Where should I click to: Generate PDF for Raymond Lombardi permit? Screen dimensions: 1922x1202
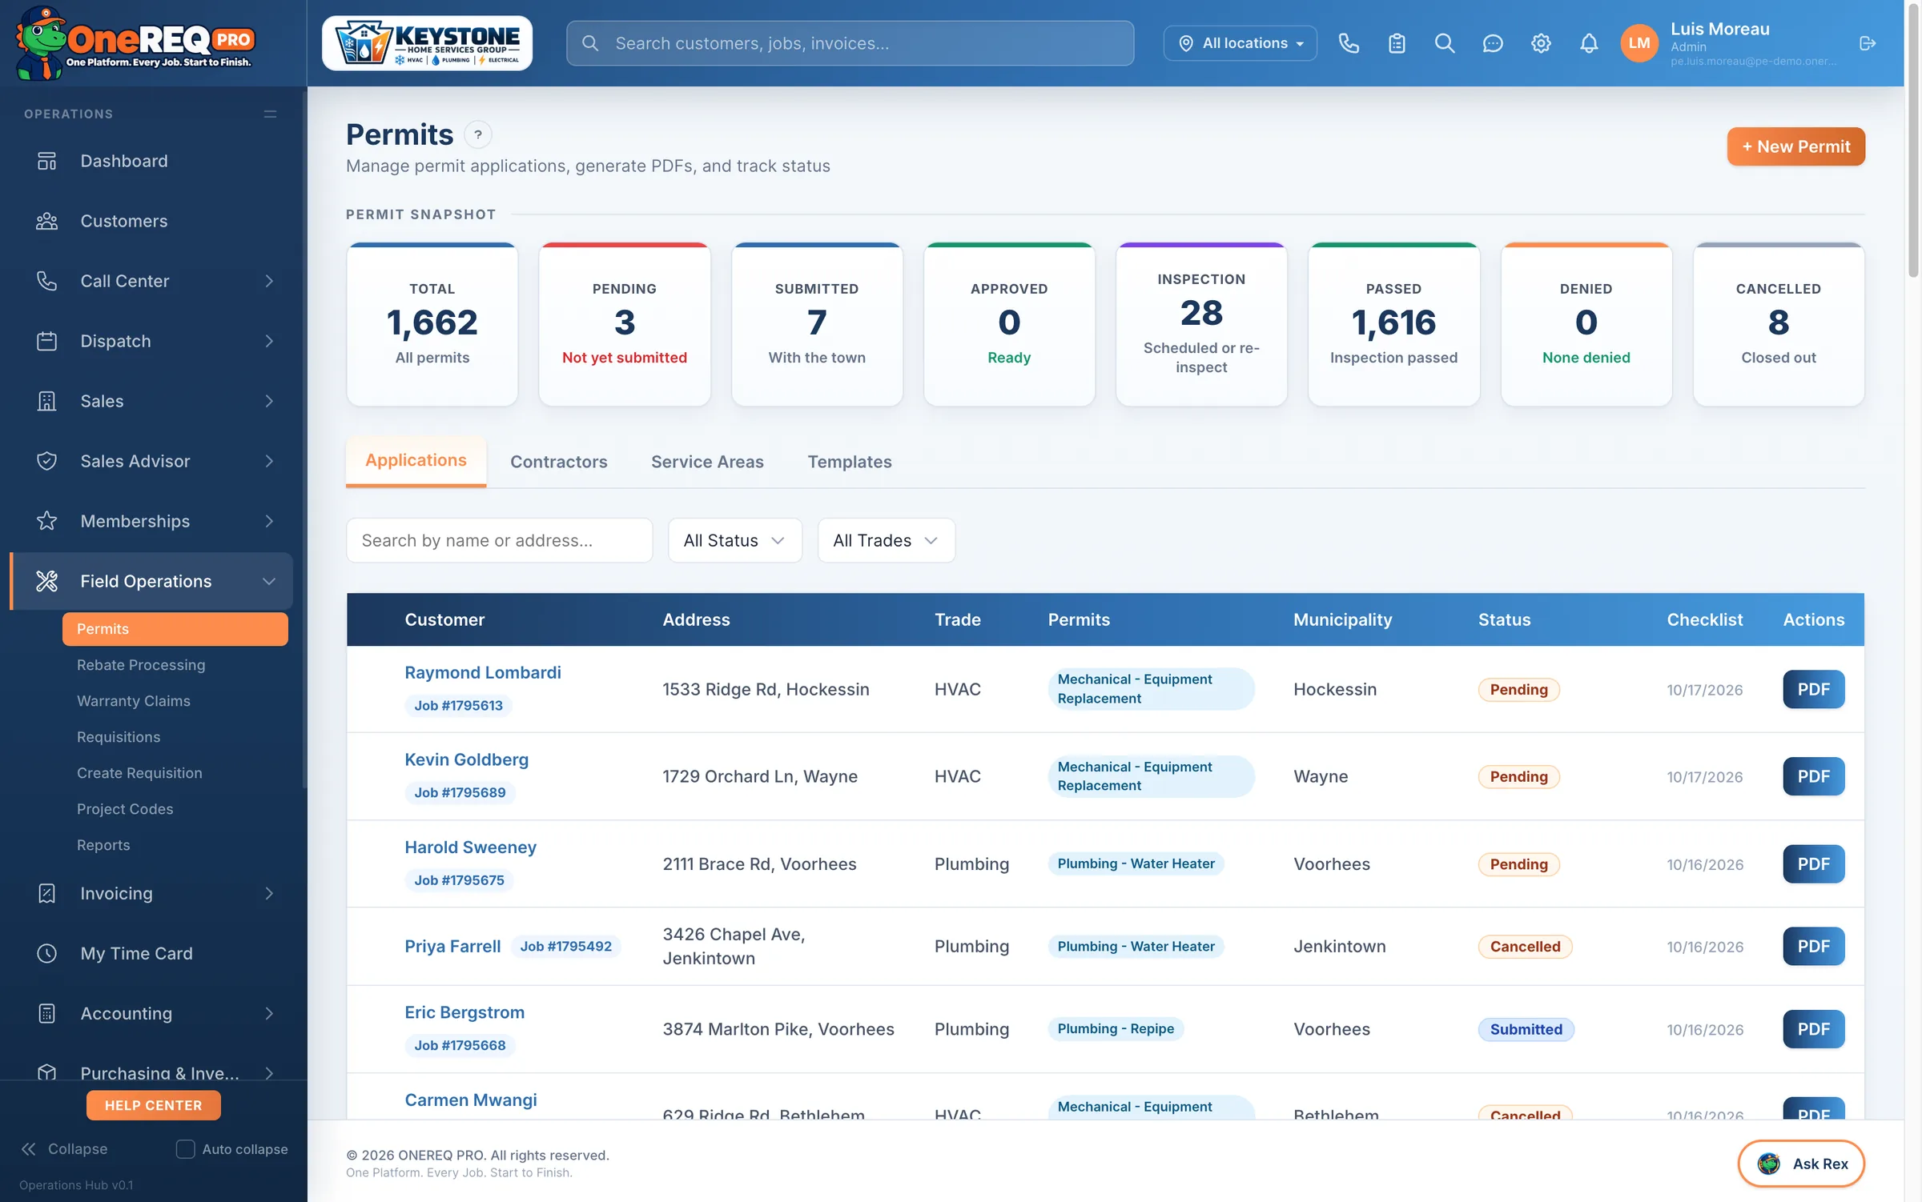click(1813, 689)
